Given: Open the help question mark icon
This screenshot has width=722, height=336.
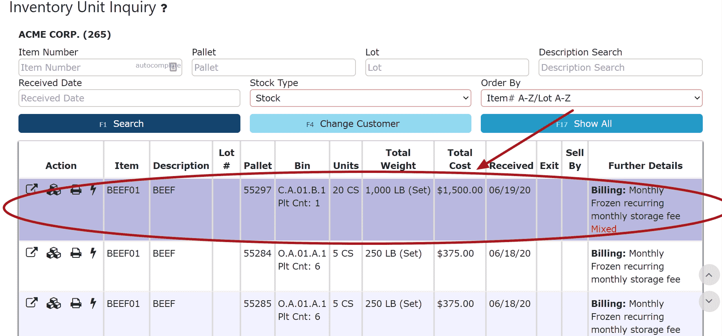Looking at the screenshot, I should tap(164, 8).
